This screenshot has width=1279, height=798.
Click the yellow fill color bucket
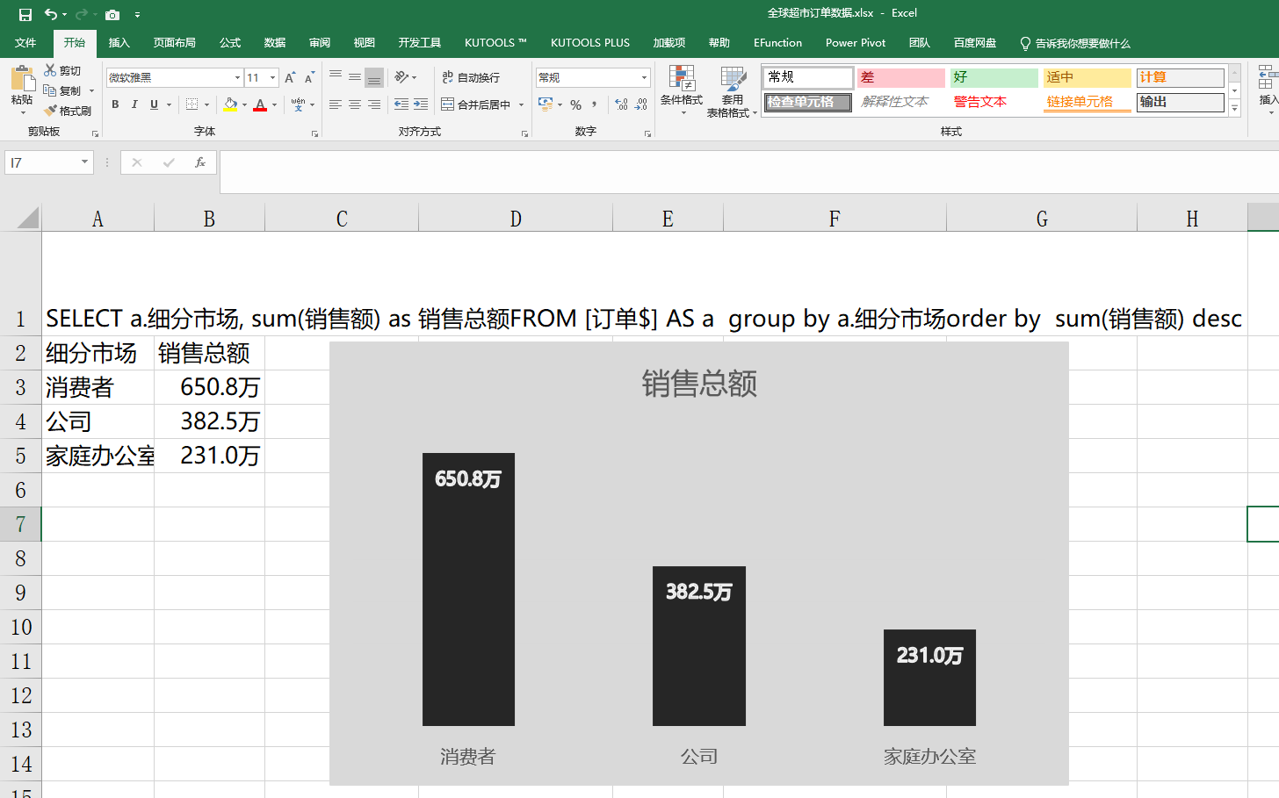[x=230, y=104]
